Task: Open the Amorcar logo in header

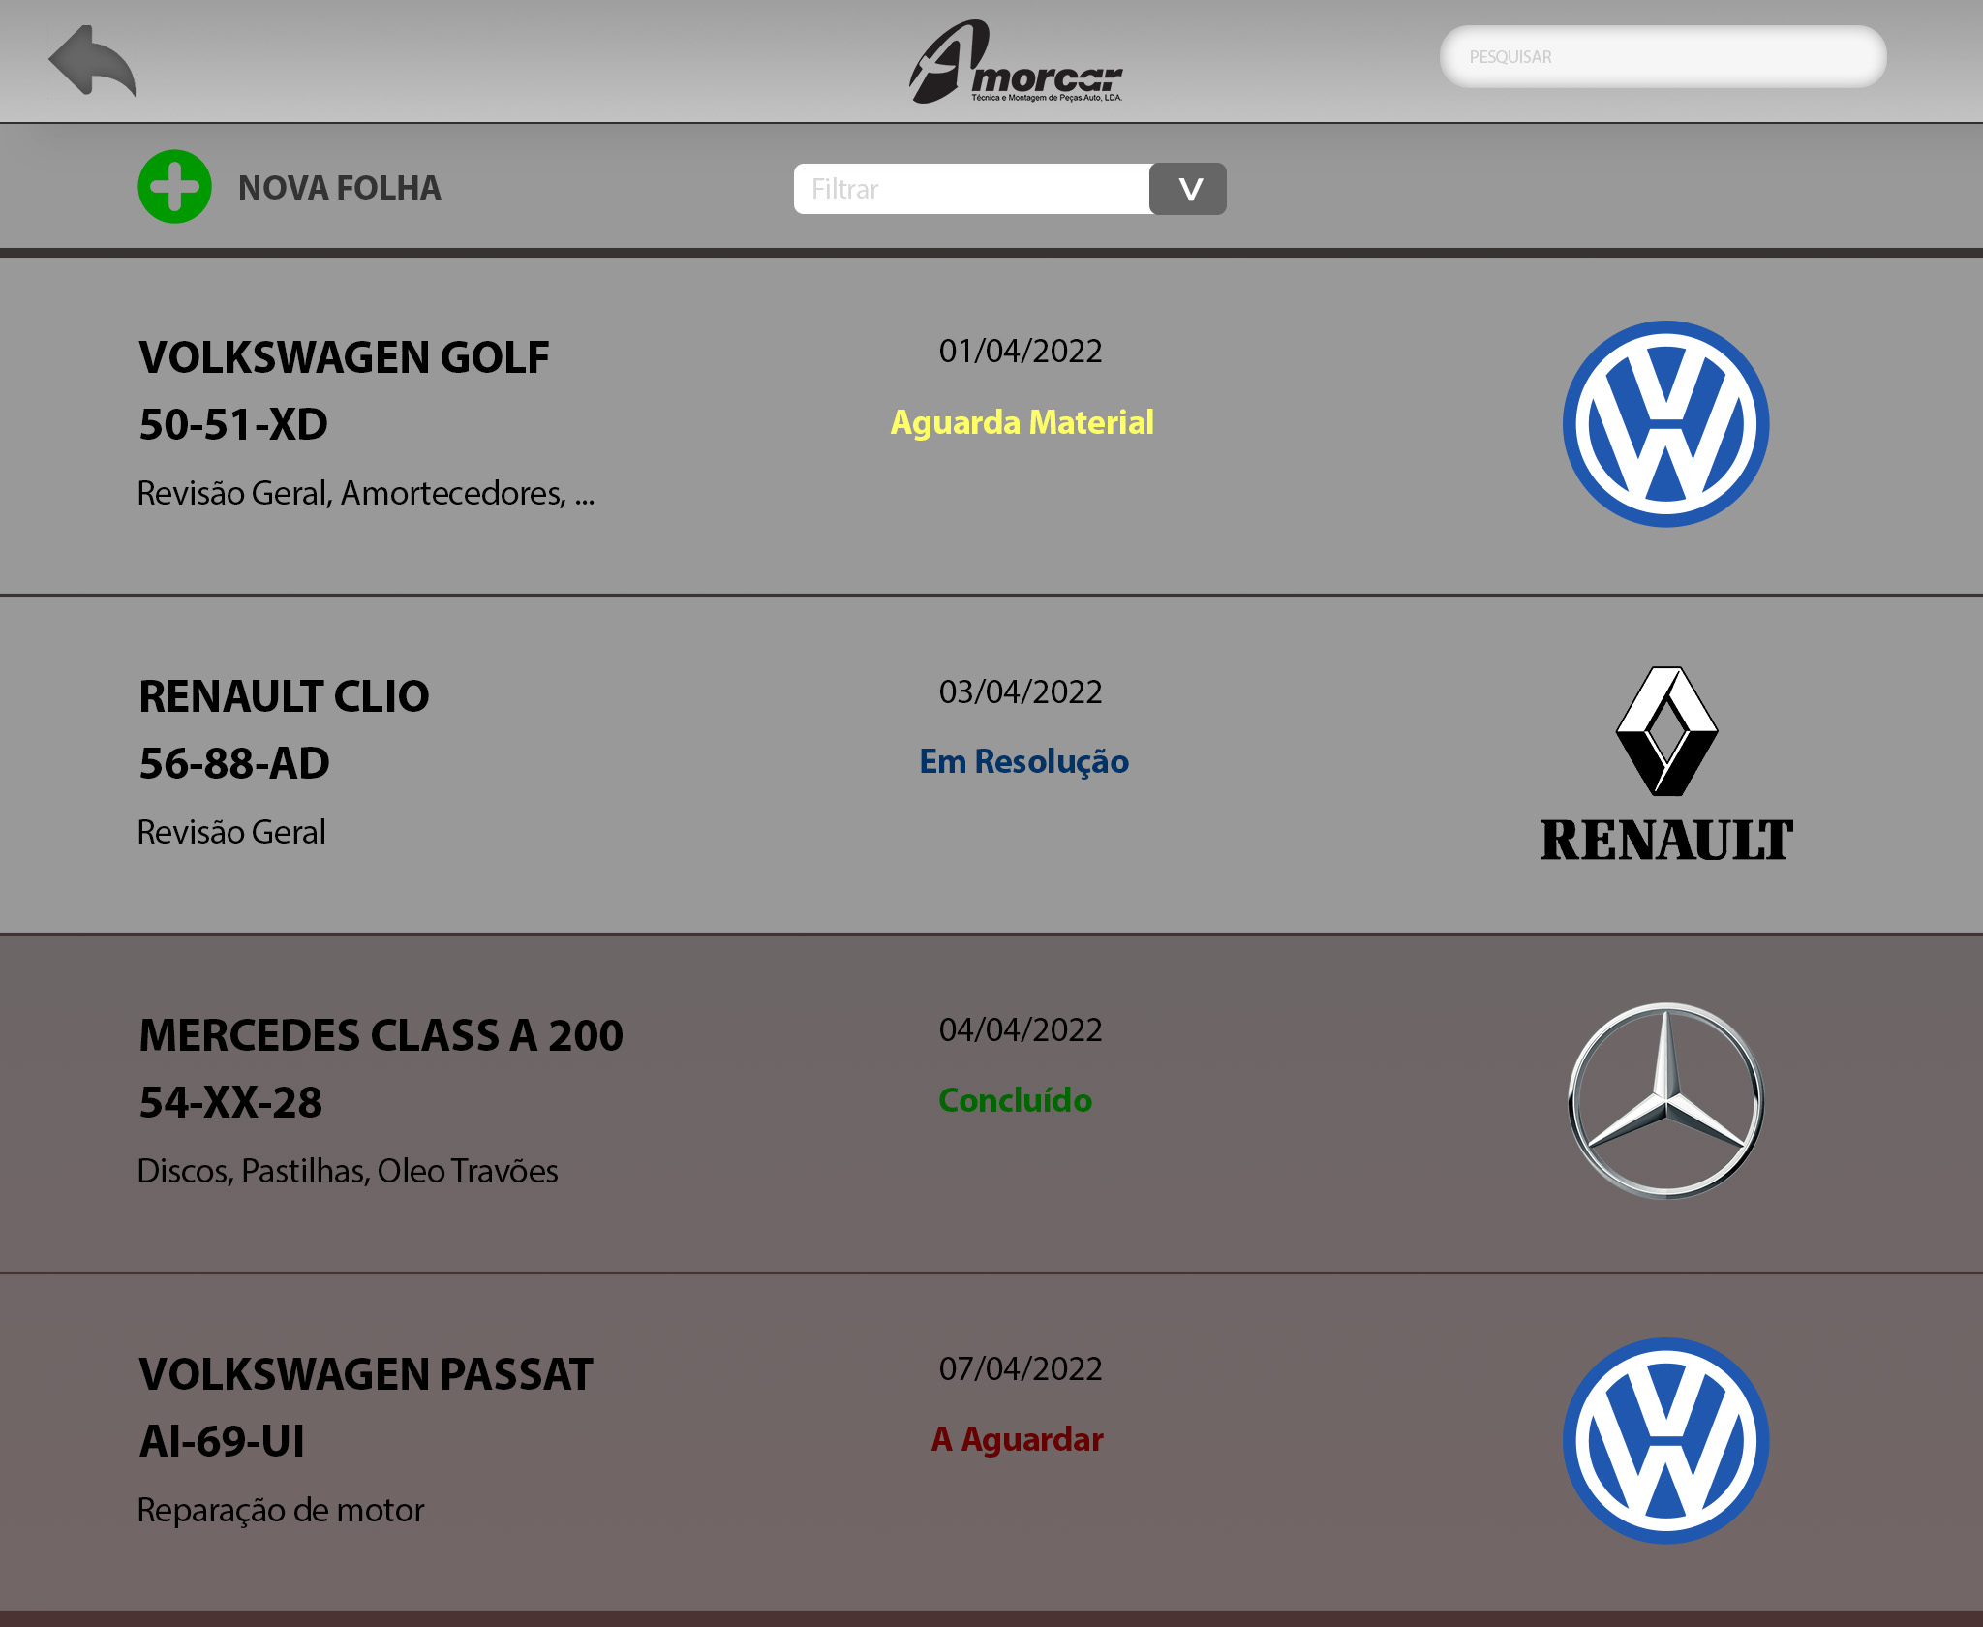Action: [x=1015, y=62]
